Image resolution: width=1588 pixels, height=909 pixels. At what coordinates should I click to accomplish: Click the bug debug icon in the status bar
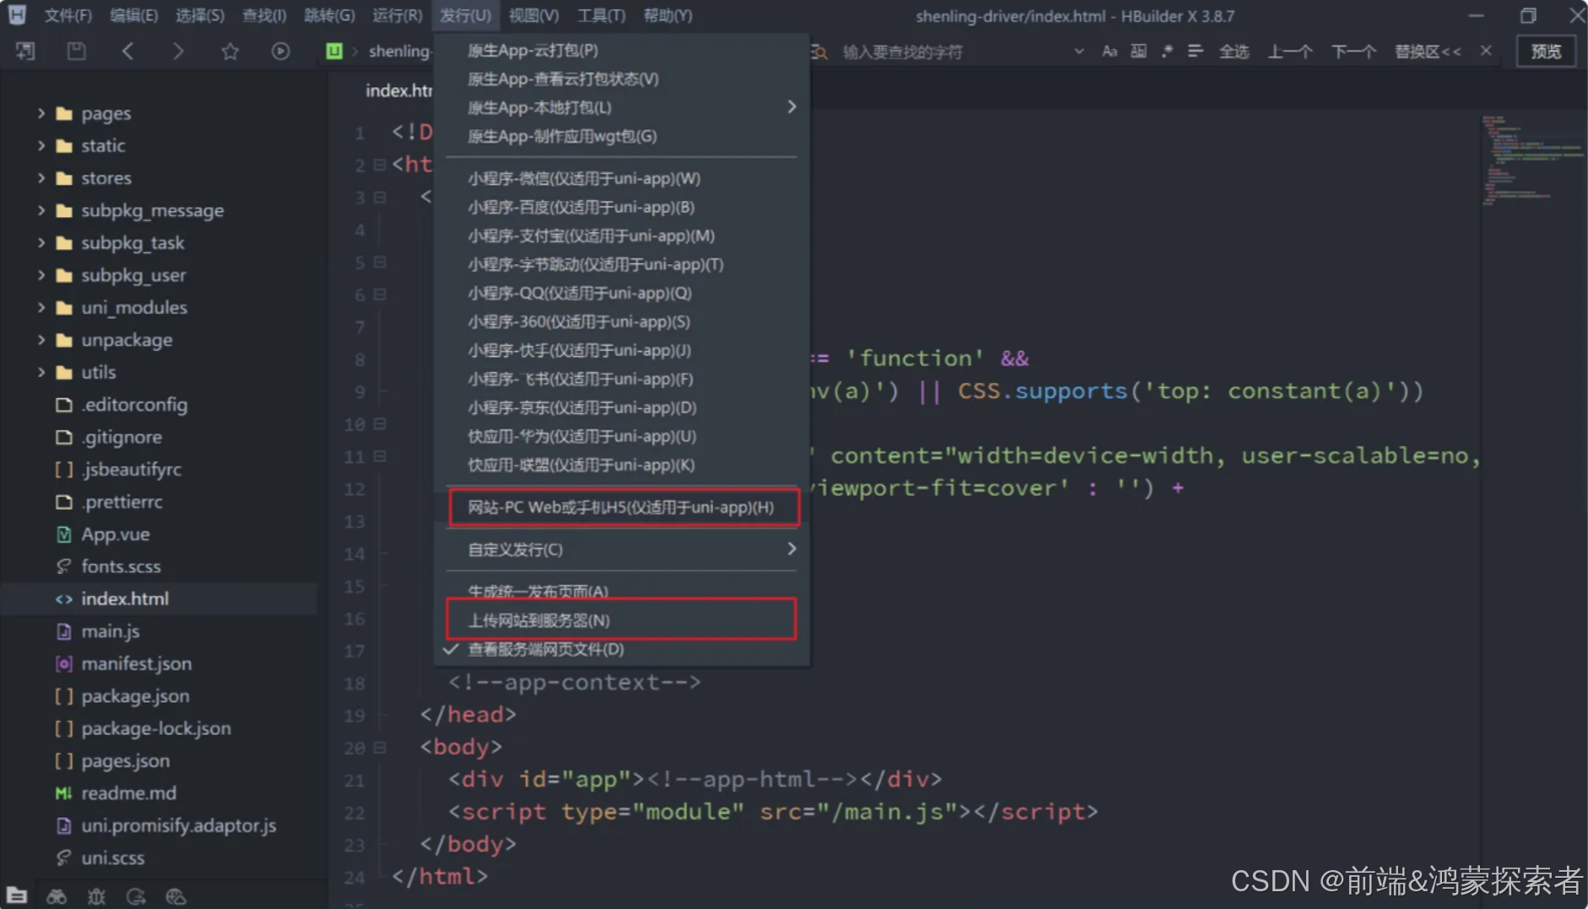pos(96,896)
